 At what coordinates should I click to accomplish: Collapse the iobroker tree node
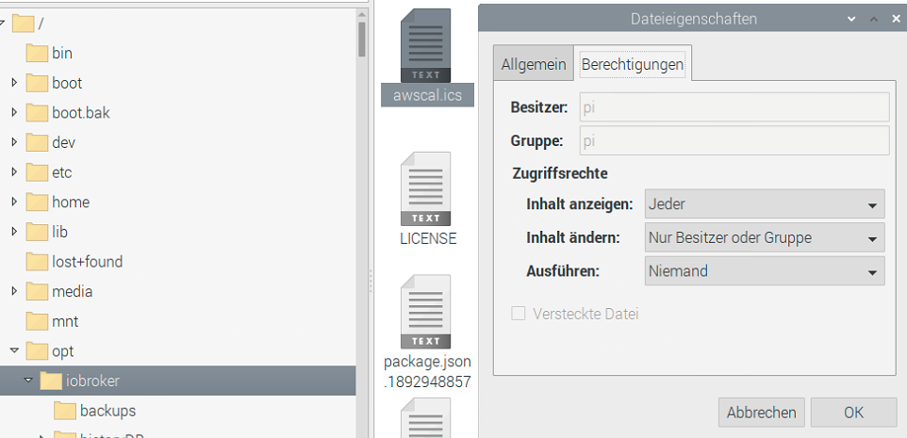coord(28,381)
